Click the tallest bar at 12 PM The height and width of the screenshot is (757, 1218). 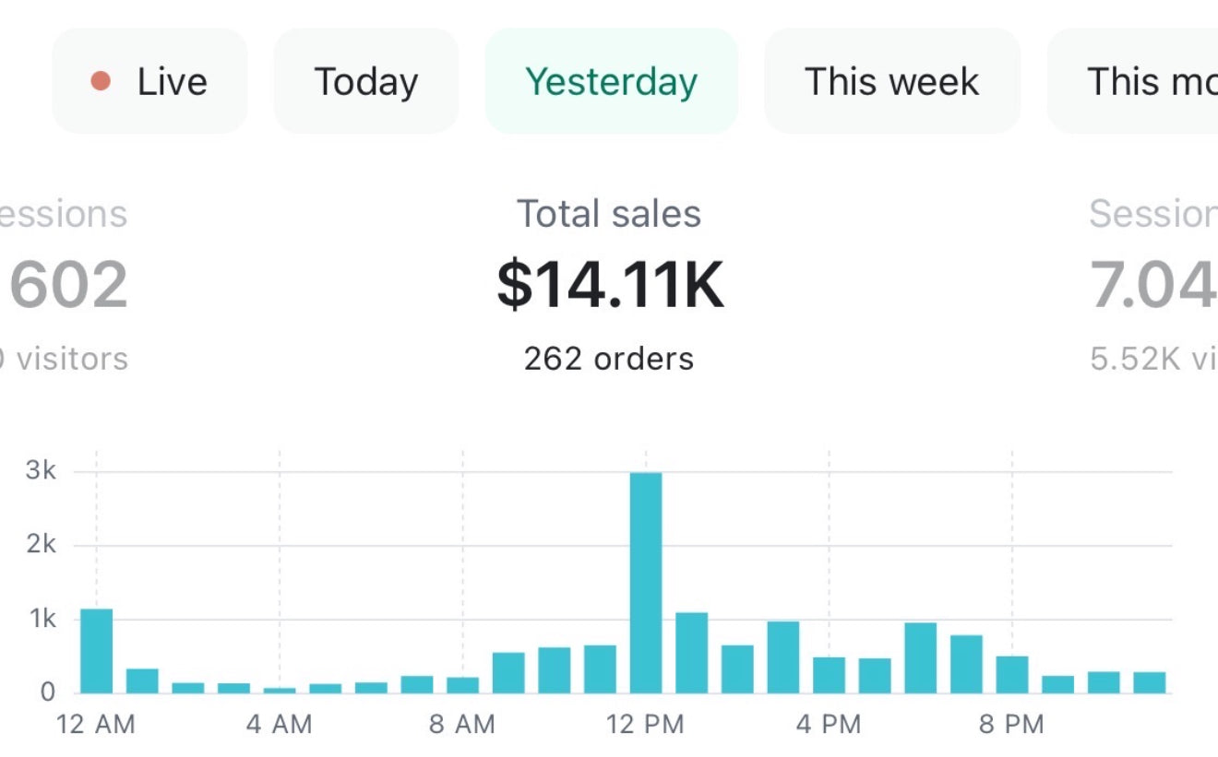point(646,583)
